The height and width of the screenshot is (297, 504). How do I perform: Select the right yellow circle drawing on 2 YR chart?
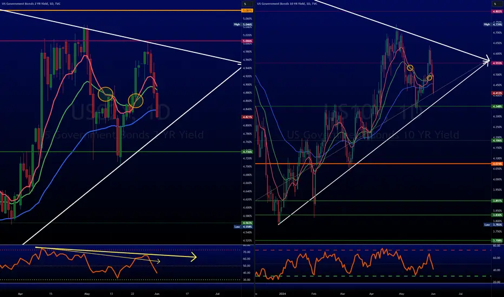coord(136,100)
